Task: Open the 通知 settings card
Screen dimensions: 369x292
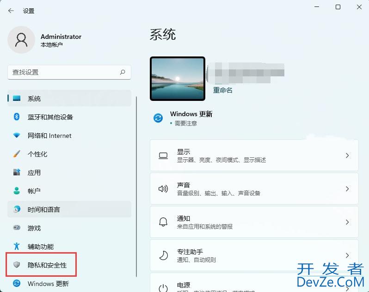Action: (254, 222)
